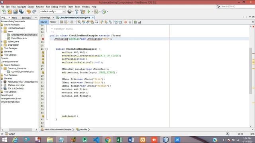Click the Find Selection magnifier editor icon
Screen dimensions: 255x143
[79, 22]
